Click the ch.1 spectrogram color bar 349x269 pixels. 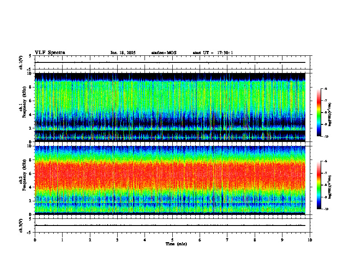click(x=319, y=113)
